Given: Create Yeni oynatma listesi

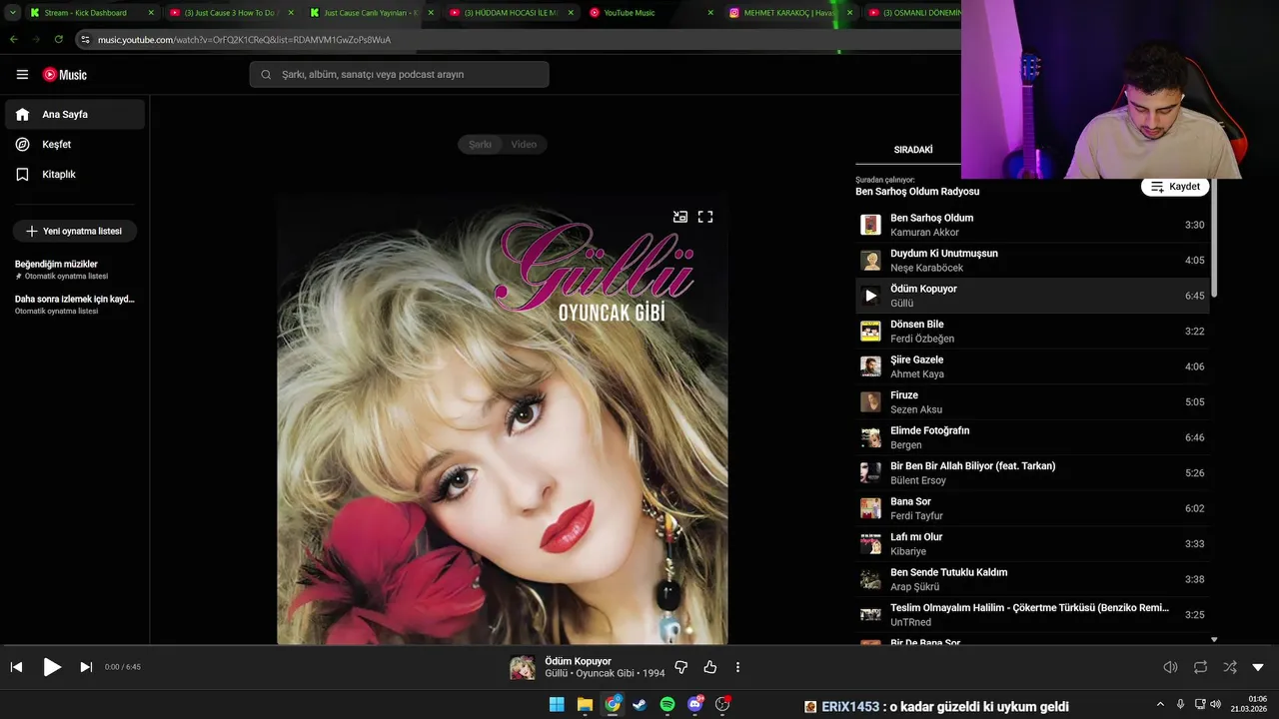Looking at the screenshot, I should [75, 231].
